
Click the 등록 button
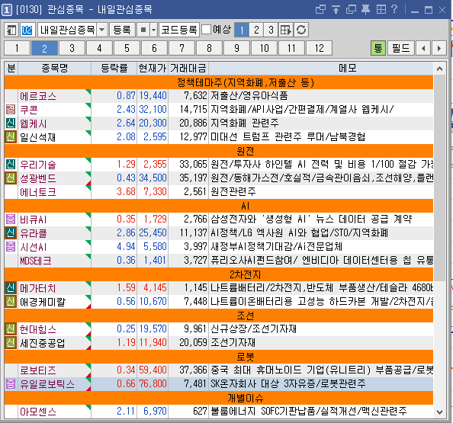[x=122, y=30]
